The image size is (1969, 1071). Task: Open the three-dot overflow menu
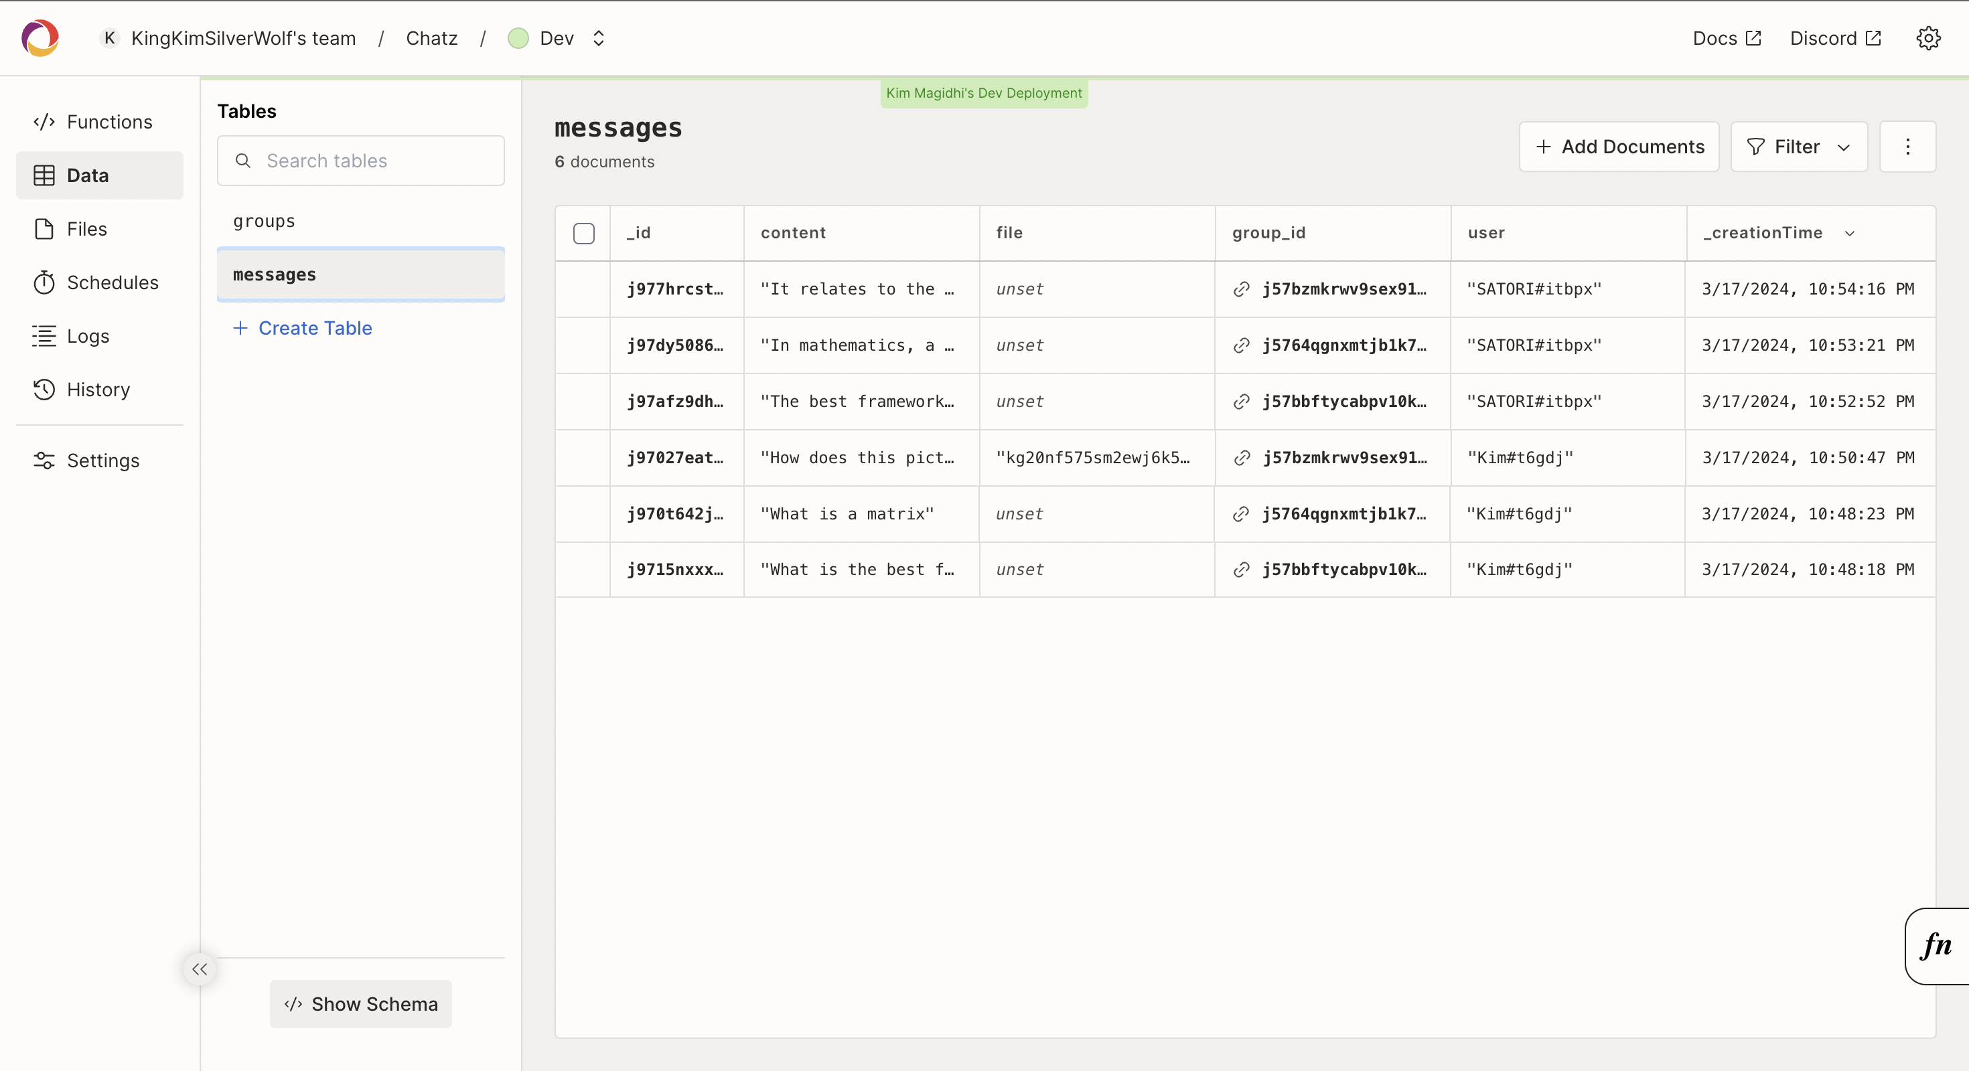click(x=1907, y=147)
